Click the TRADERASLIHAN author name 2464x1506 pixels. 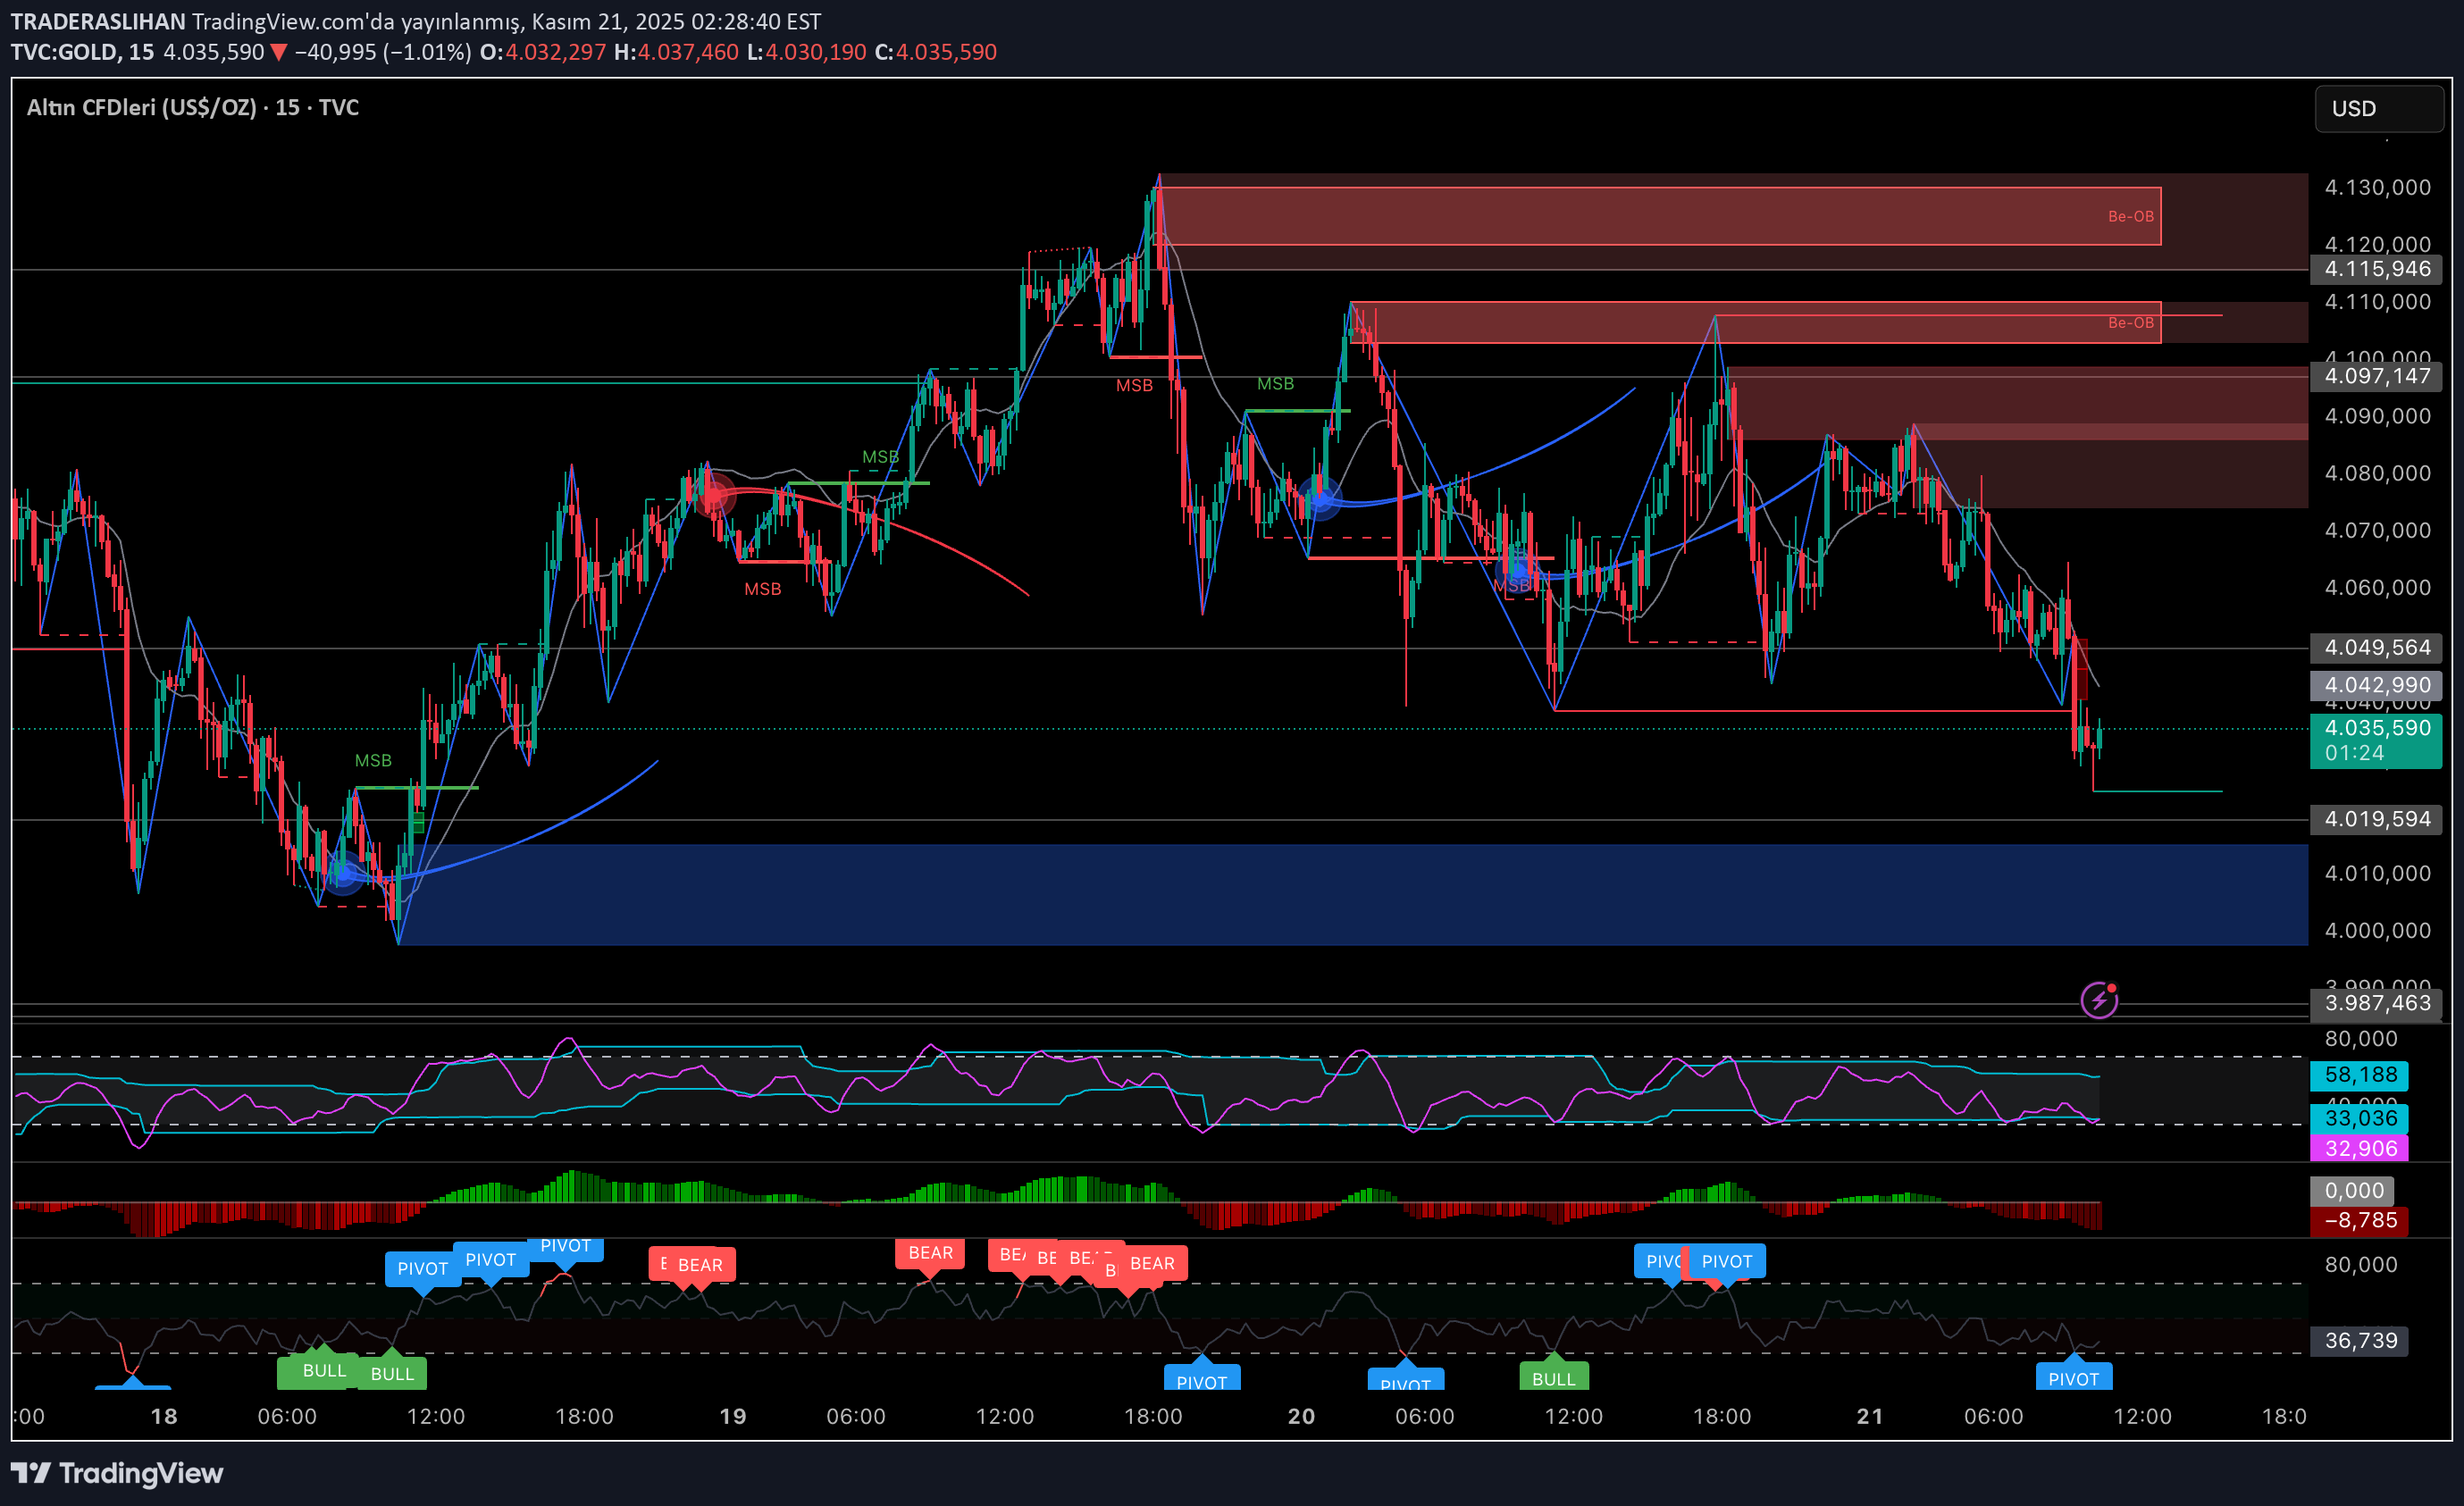(97, 21)
